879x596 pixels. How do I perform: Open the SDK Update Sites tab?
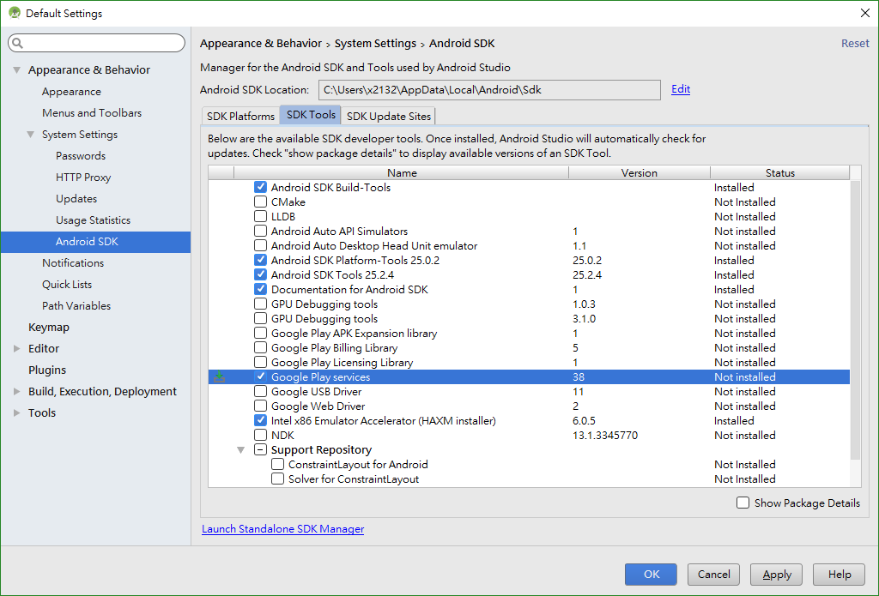tap(389, 116)
